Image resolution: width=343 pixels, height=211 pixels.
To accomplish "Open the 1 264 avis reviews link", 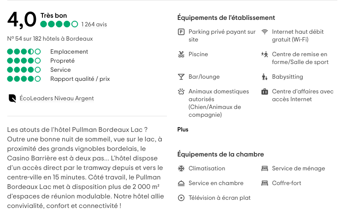I will click(94, 25).
